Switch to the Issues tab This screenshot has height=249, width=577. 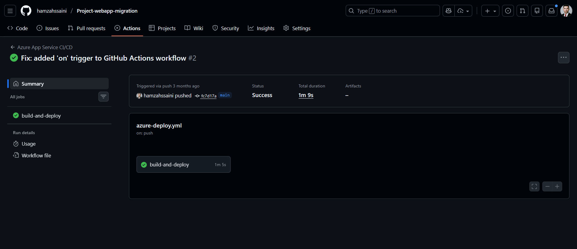[48, 28]
